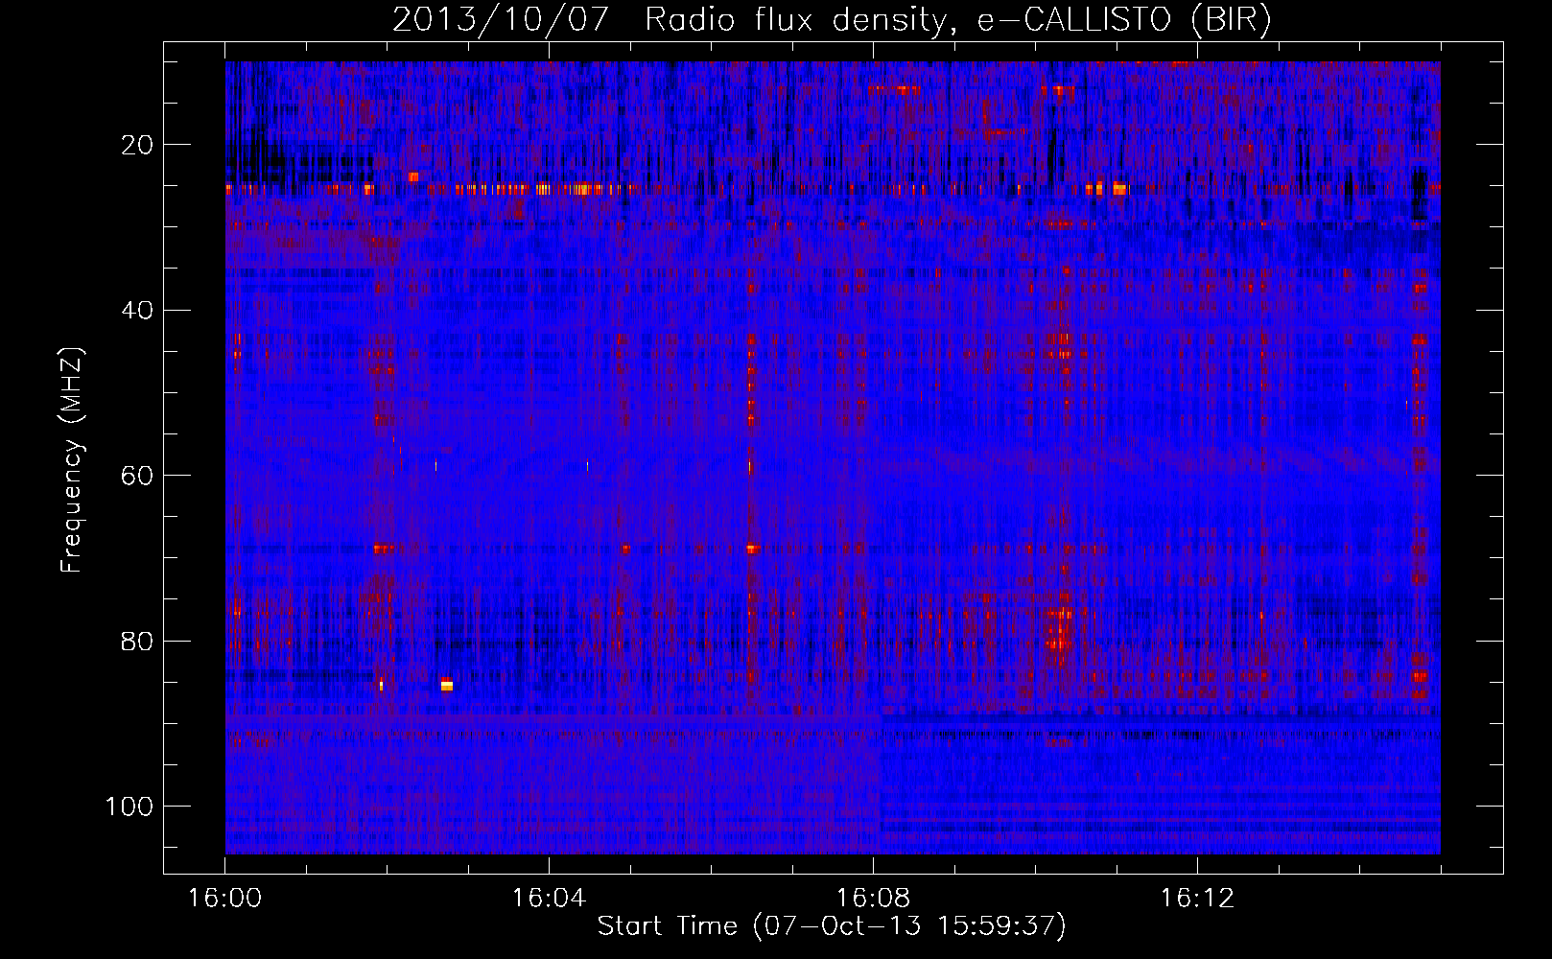Click the 40 MHz frequency tick label
Viewport: 1552px width, 959px height.
point(138,311)
